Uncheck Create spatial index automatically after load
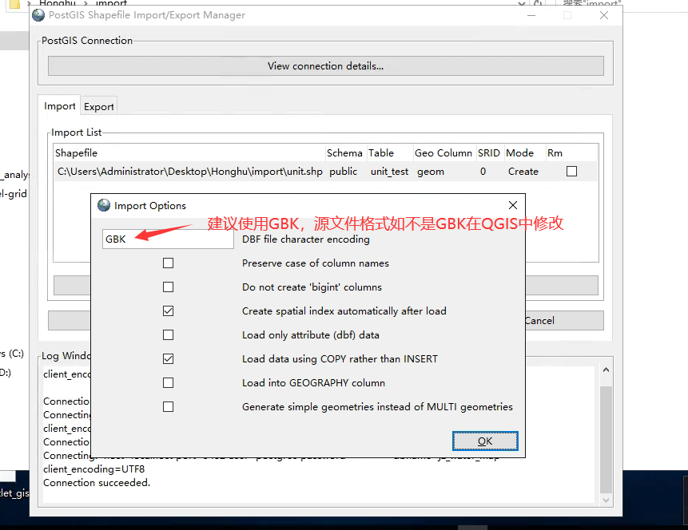The image size is (688, 530). pos(168,311)
